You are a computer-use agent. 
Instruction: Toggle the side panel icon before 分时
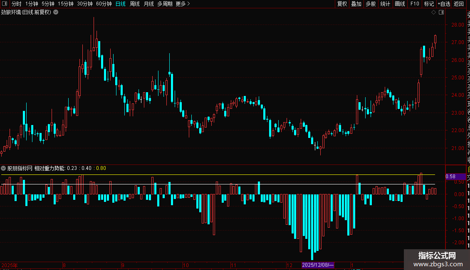tap(5, 4)
